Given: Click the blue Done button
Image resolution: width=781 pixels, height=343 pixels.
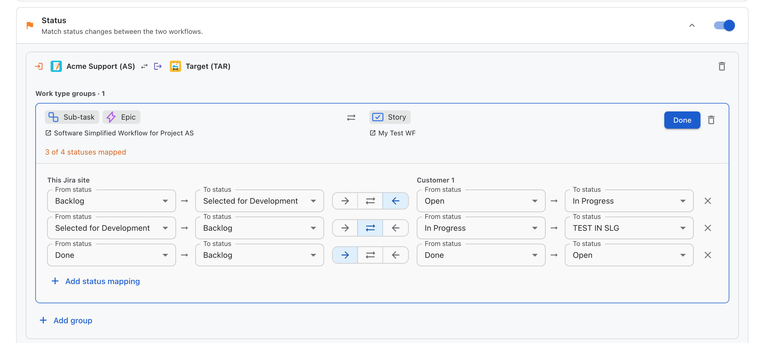Looking at the screenshot, I should click(682, 120).
